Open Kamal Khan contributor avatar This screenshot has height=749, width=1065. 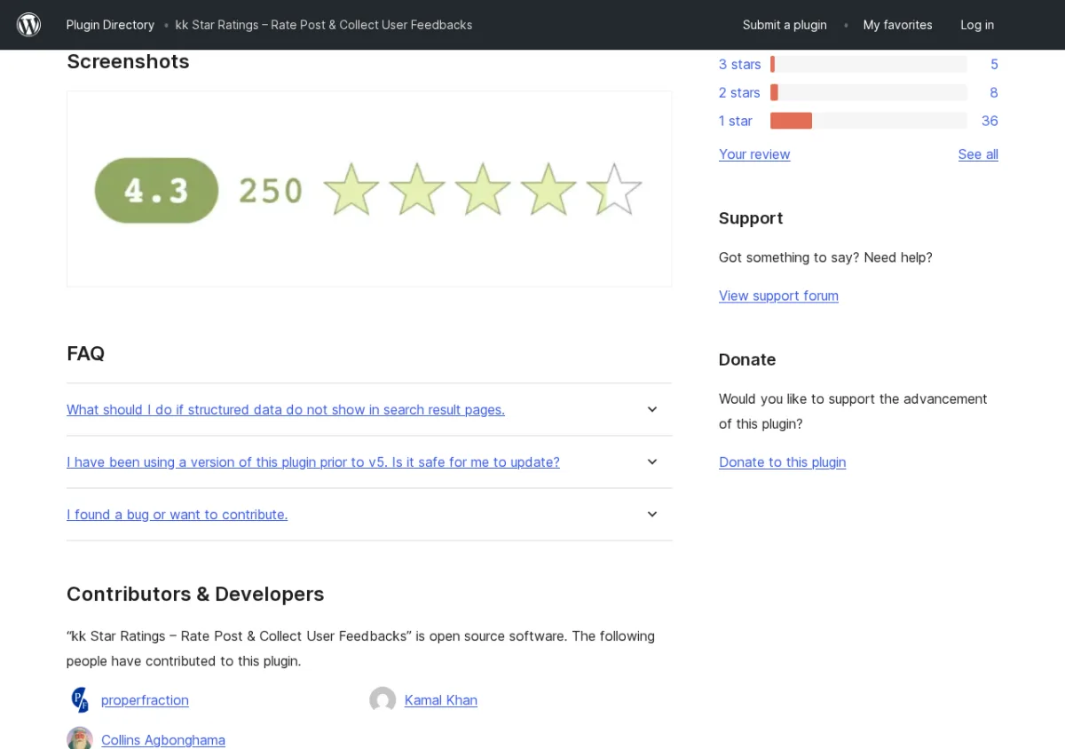point(383,700)
